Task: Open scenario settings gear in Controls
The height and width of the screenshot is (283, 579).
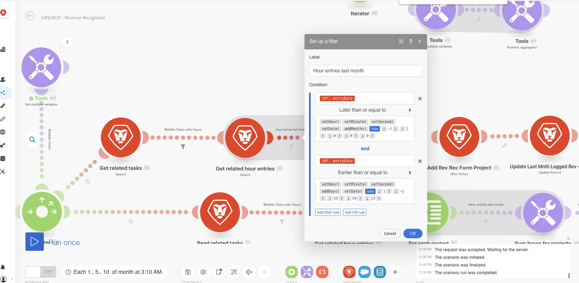Action: pos(203,272)
